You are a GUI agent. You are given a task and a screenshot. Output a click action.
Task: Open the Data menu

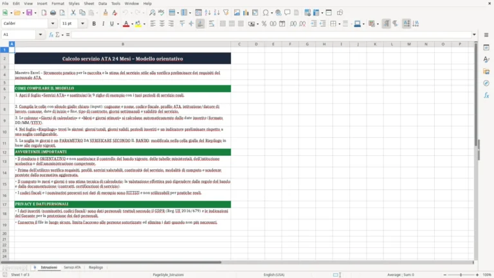(x=102, y=3)
